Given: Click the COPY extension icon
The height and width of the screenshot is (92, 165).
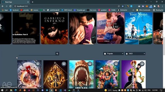Looking at the screenshot, I should point(151,6).
